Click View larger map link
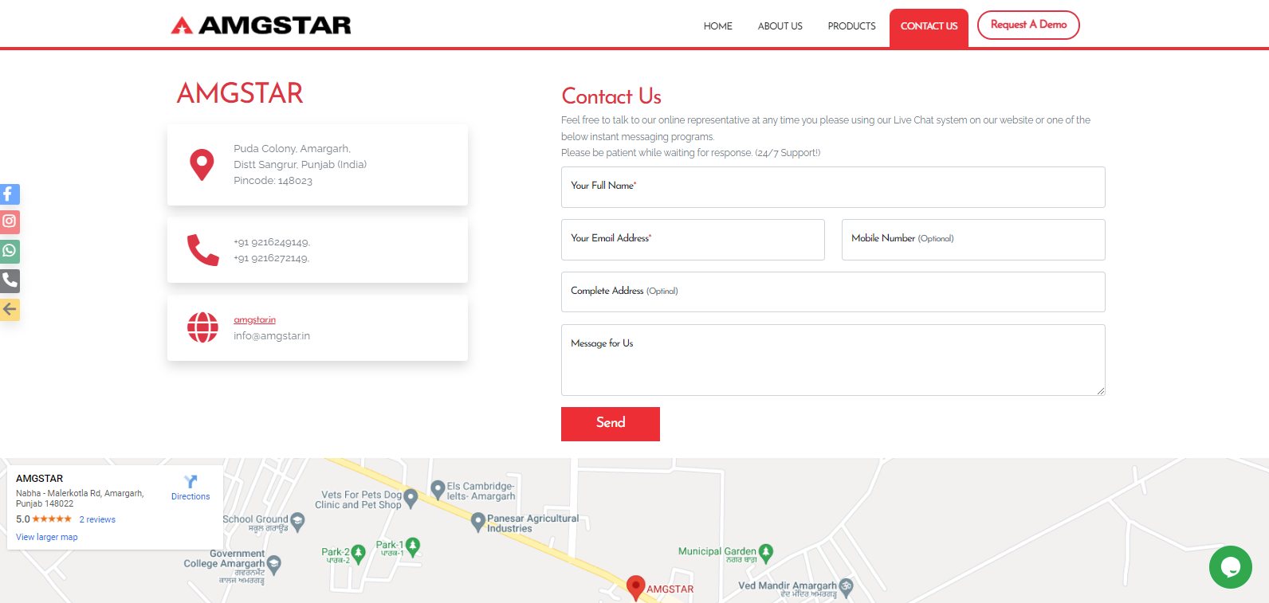Image resolution: width=1269 pixels, height=603 pixels. (x=47, y=537)
